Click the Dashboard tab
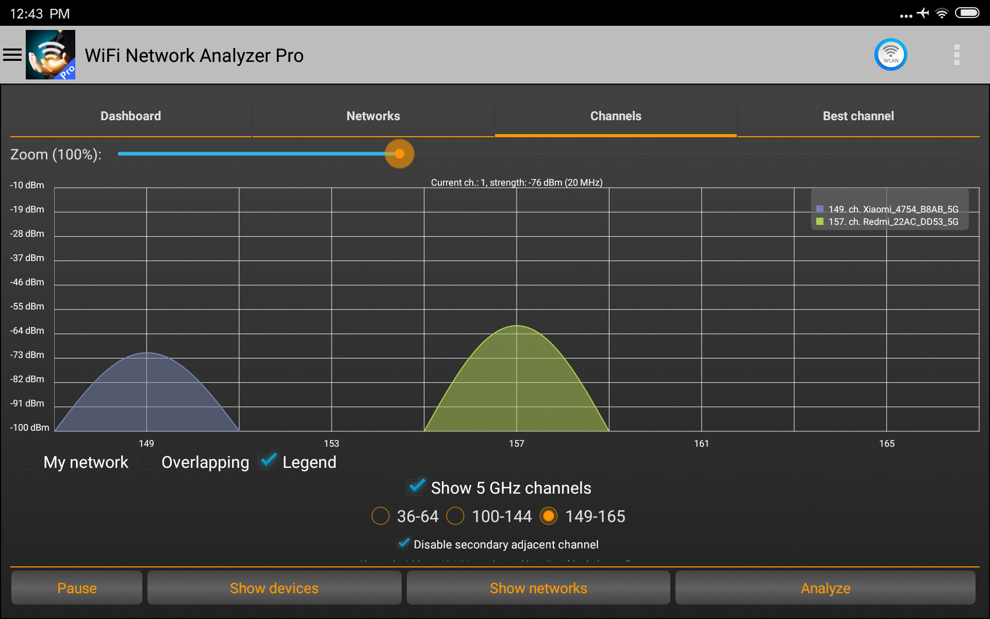 point(130,115)
